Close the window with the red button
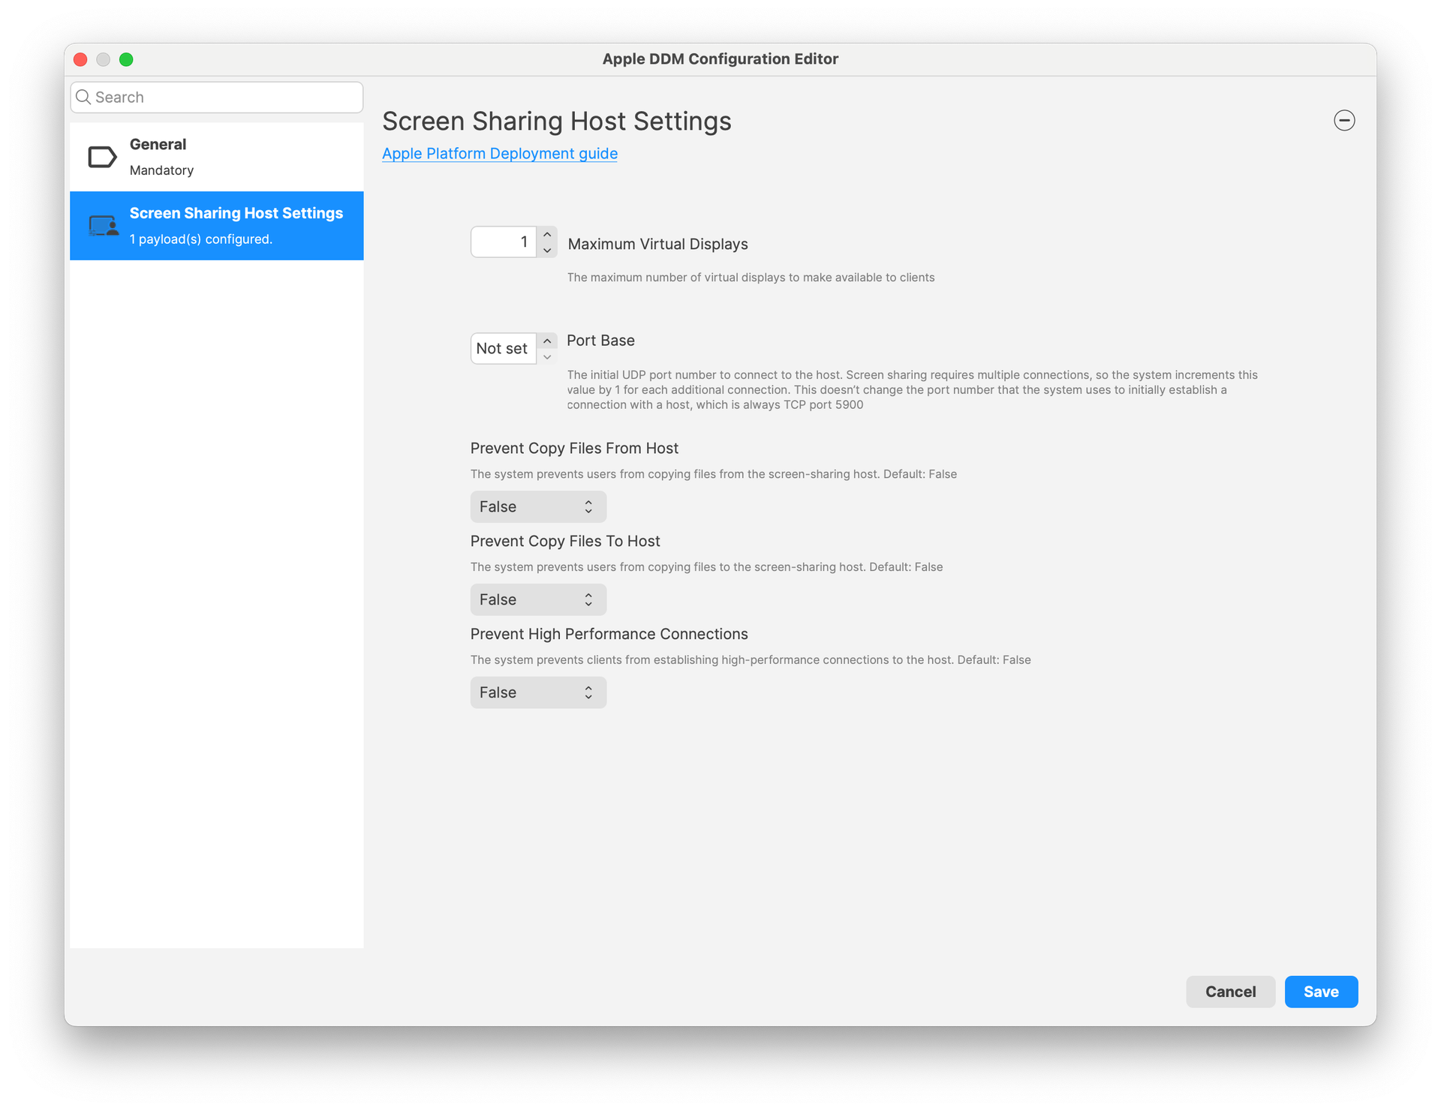This screenshot has height=1111, width=1441. click(x=81, y=59)
